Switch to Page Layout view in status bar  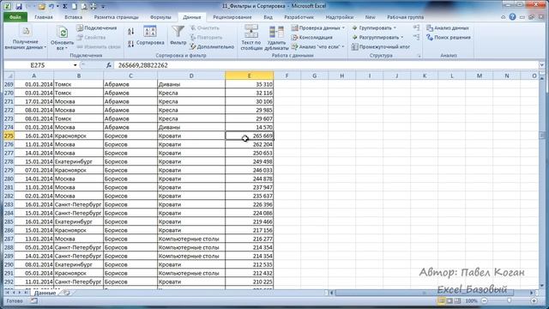[449, 301]
